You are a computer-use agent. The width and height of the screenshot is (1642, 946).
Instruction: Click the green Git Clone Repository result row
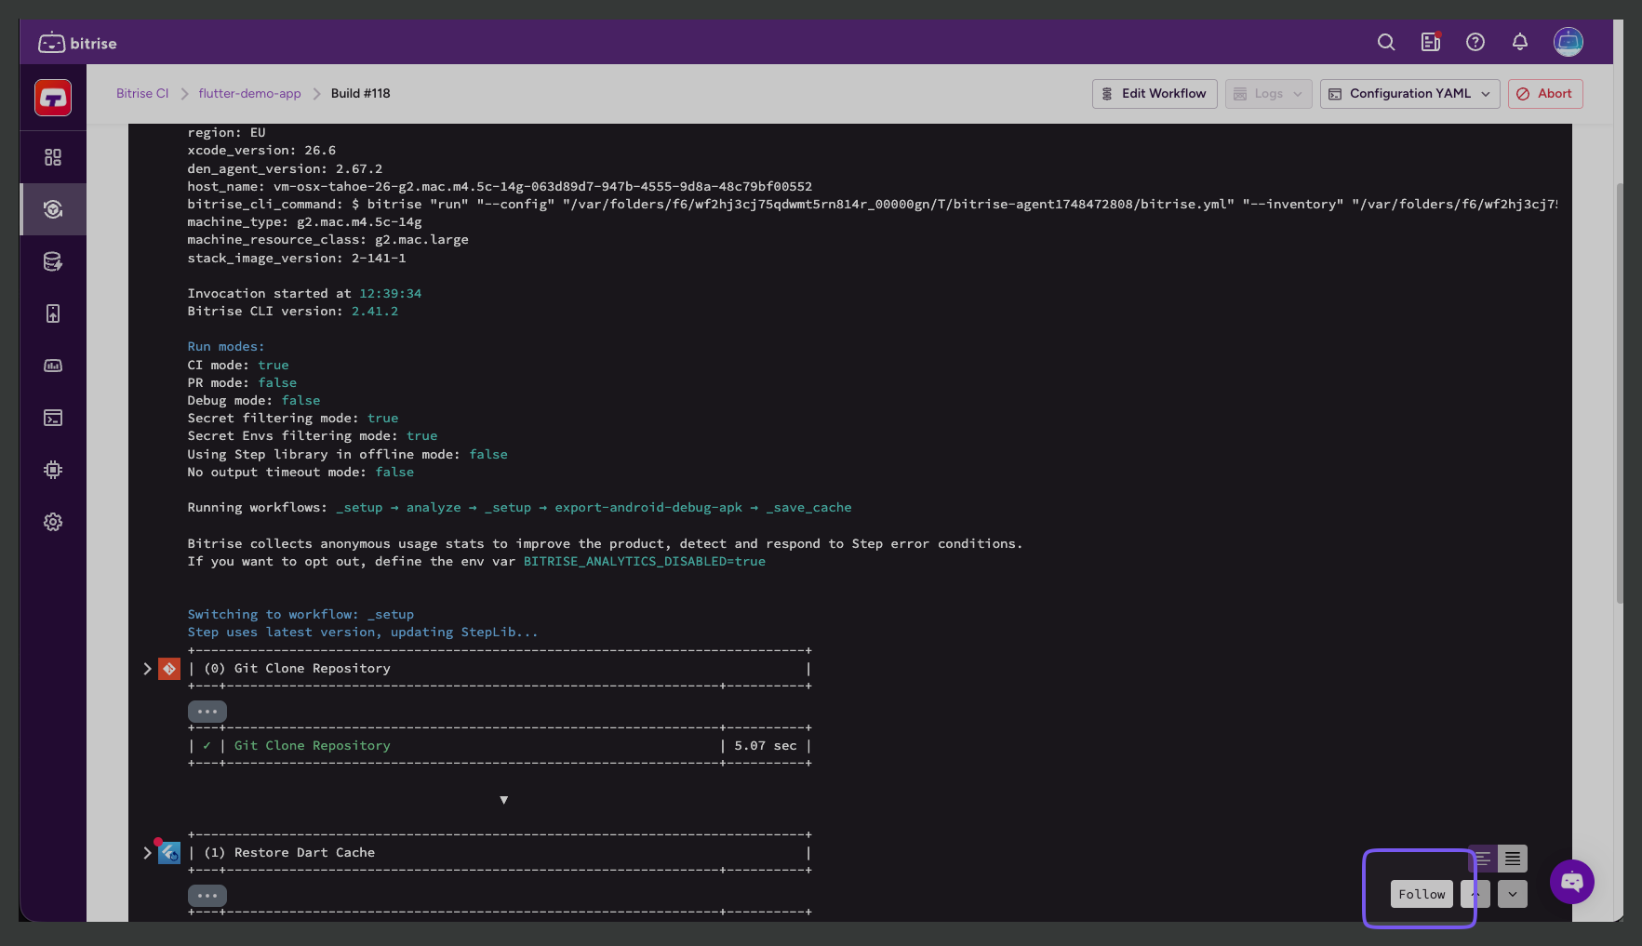tap(501, 745)
